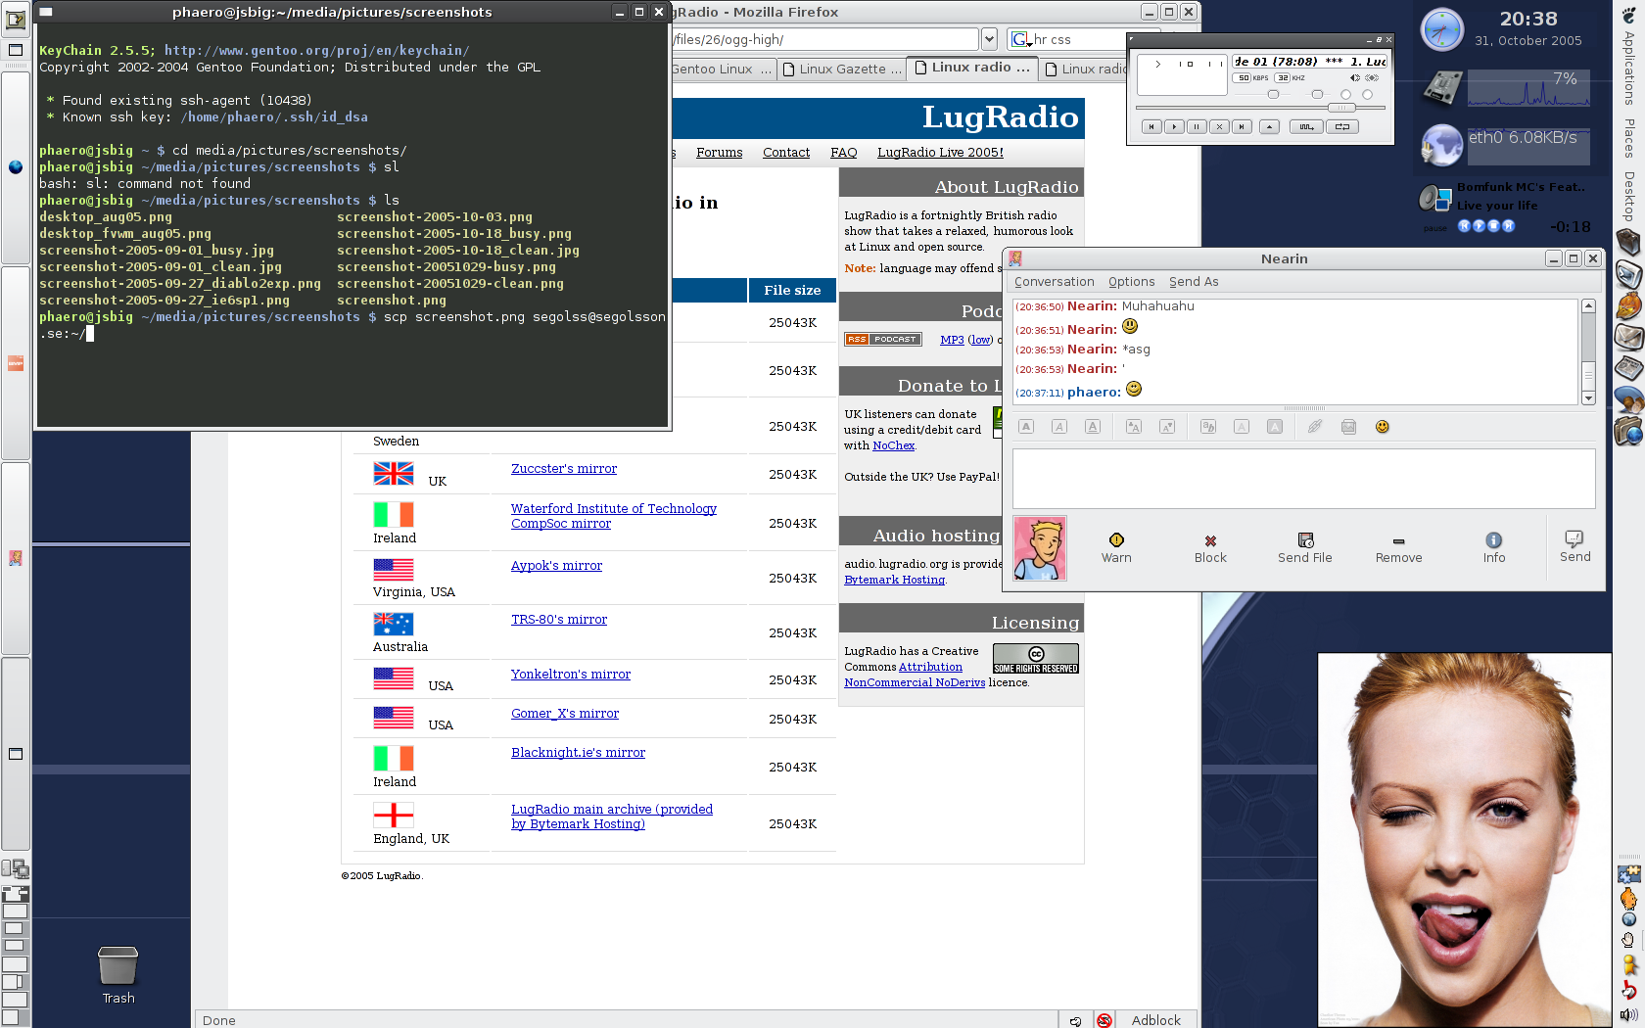Switch to the Linux Gazette tab in Firefox
The width and height of the screenshot is (1645, 1028).
pos(842,69)
